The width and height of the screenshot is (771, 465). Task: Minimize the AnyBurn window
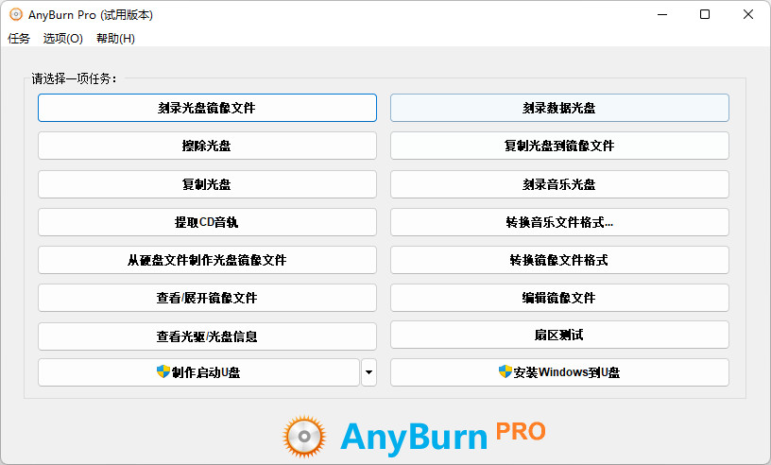[662, 15]
